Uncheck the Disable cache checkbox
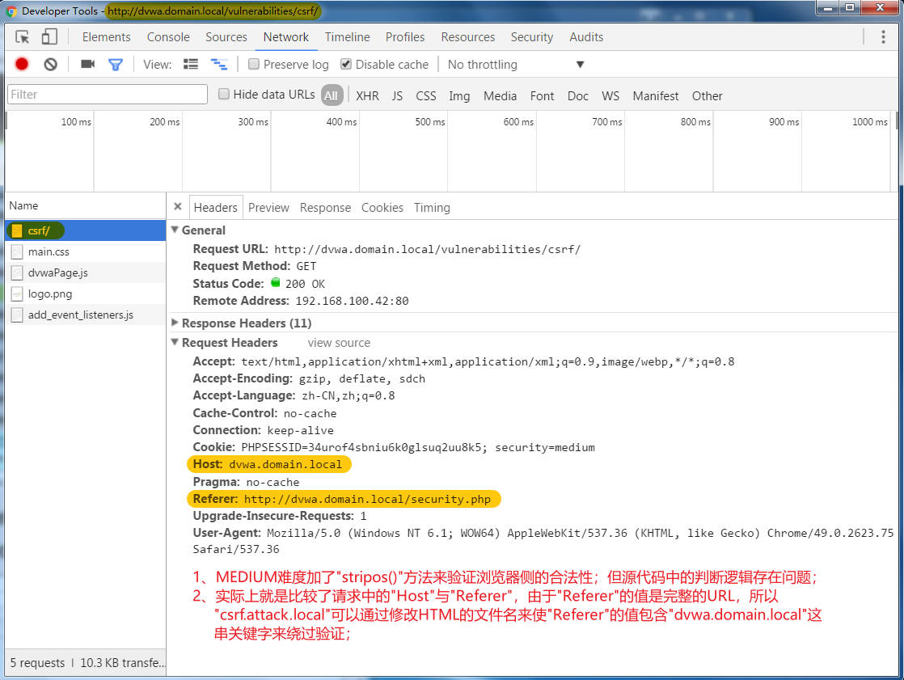Image resolution: width=904 pixels, height=680 pixels. tap(346, 64)
